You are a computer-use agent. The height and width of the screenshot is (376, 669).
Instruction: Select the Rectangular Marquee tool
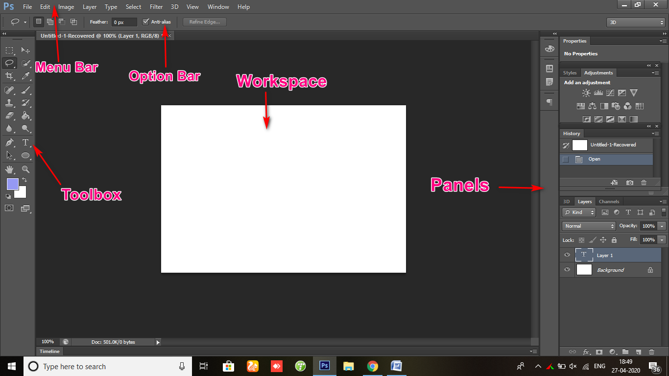tap(10, 49)
